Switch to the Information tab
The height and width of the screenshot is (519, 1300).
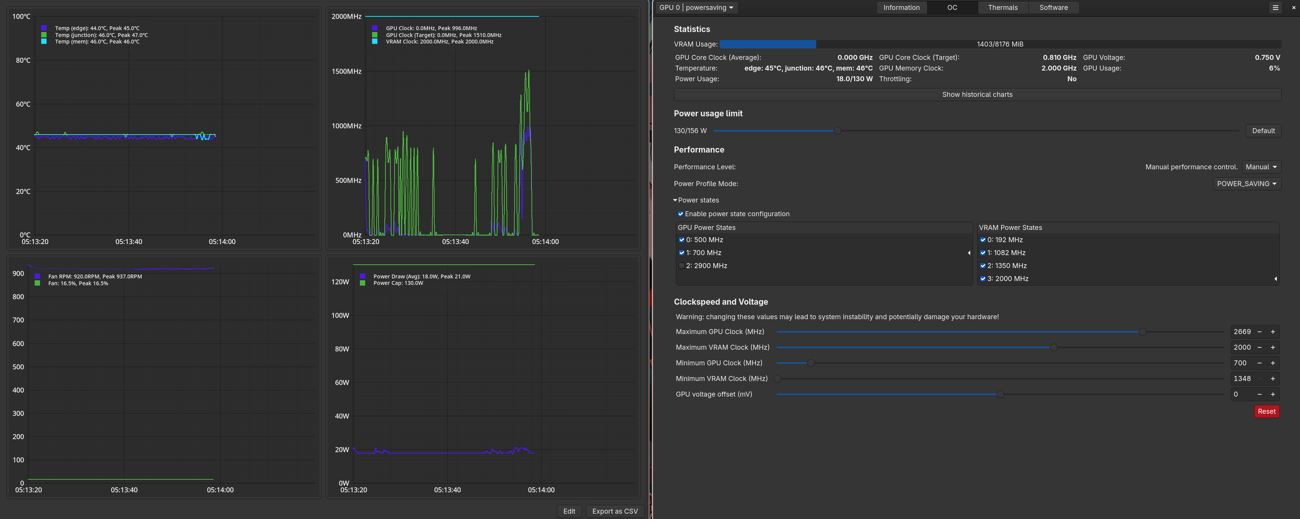(901, 8)
